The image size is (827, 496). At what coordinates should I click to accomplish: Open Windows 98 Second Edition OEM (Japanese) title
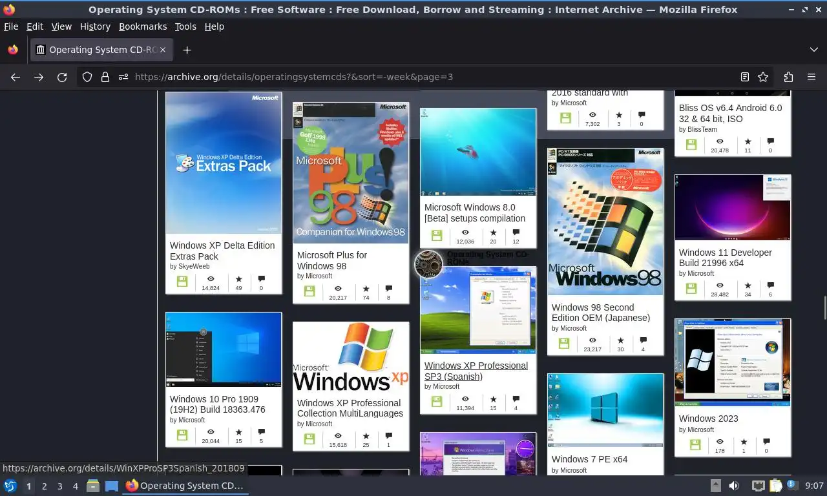coord(601,313)
